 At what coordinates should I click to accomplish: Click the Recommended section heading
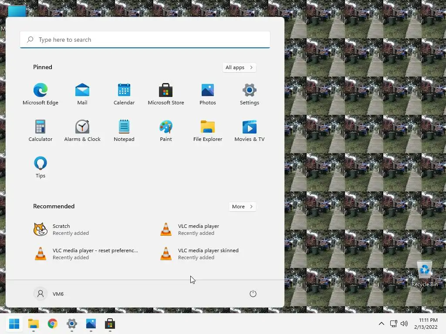pos(54,206)
